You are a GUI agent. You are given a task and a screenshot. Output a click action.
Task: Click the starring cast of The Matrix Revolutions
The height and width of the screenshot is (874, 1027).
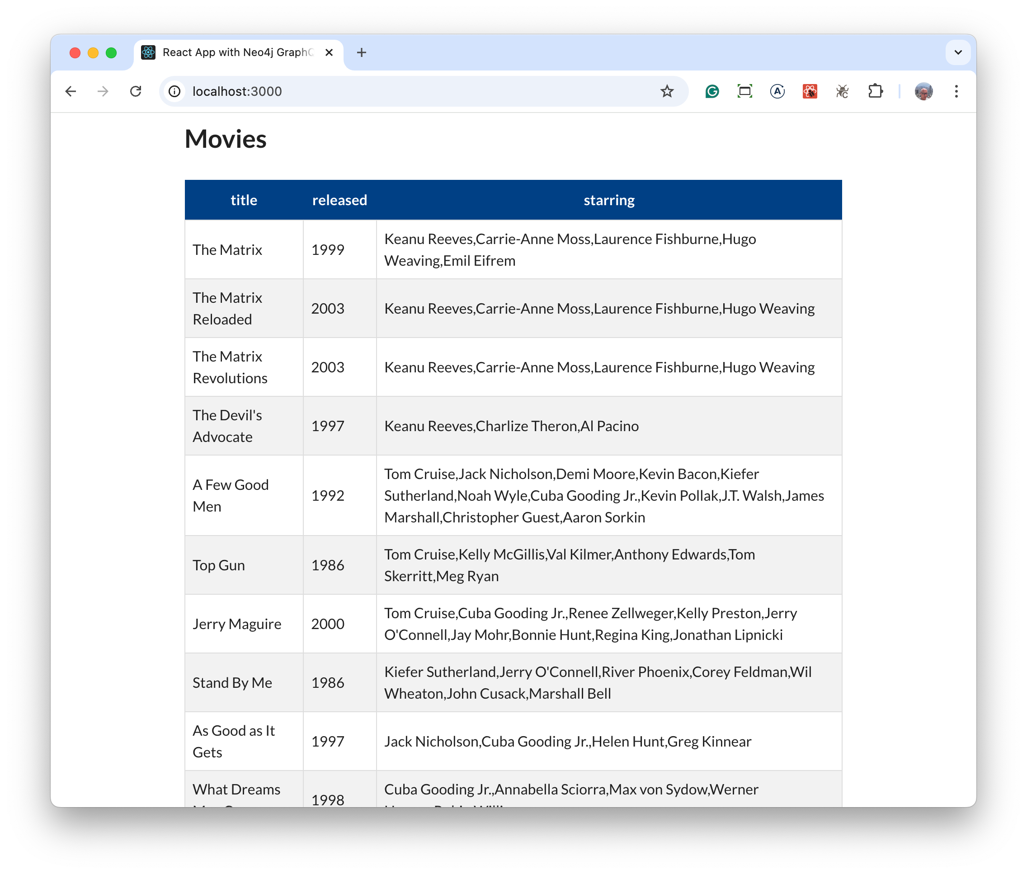(609, 367)
